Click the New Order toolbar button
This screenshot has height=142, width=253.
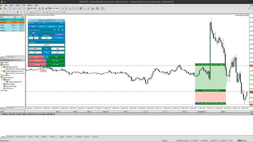(x=32, y=8)
